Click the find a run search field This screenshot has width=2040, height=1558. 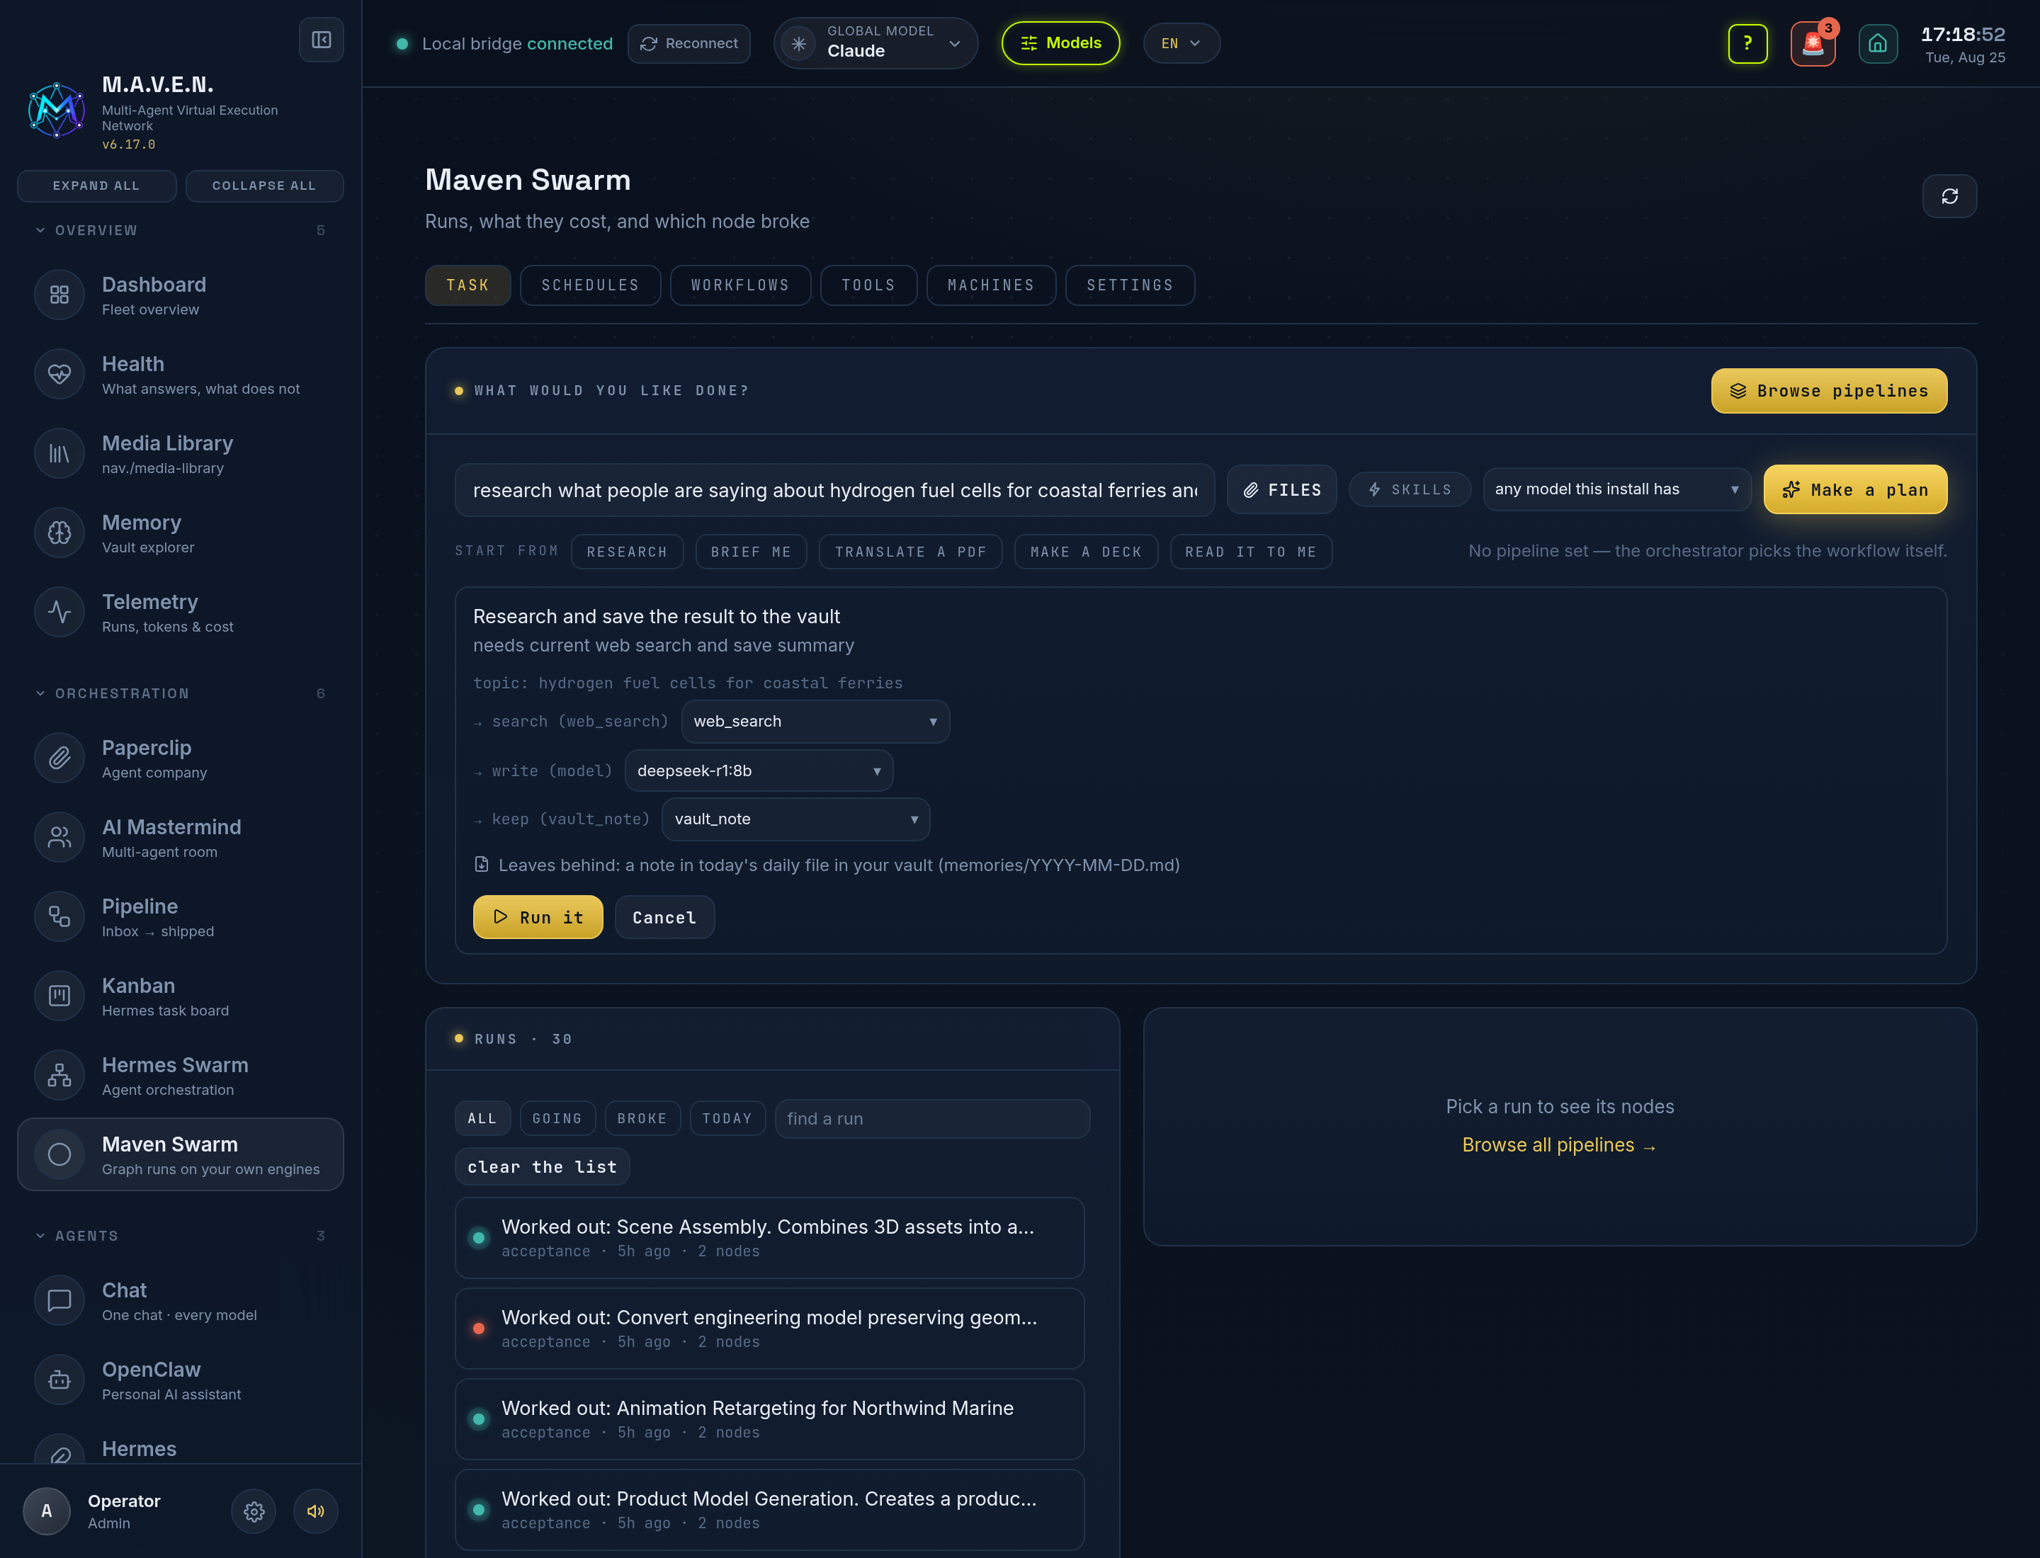tap(931, 1118)
